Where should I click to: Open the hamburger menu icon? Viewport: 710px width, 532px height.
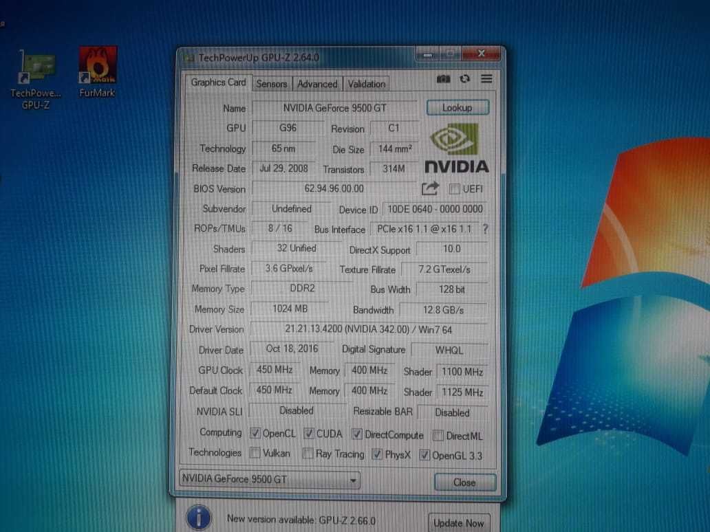[x=487, y=79]
